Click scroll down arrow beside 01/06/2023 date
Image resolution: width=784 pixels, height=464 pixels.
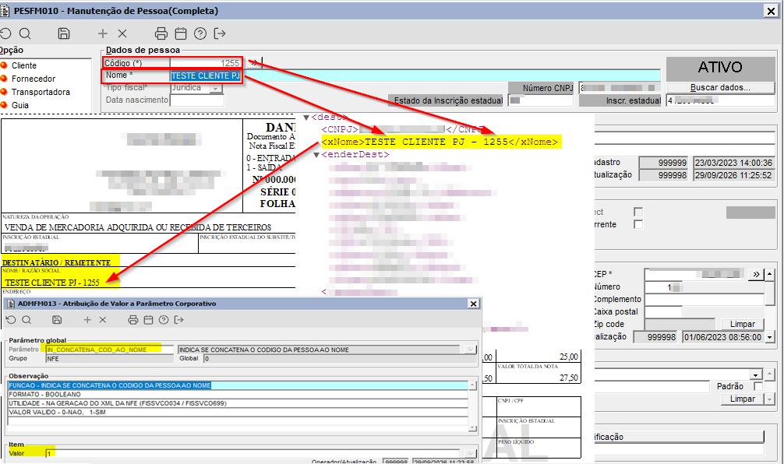(769, 337)
